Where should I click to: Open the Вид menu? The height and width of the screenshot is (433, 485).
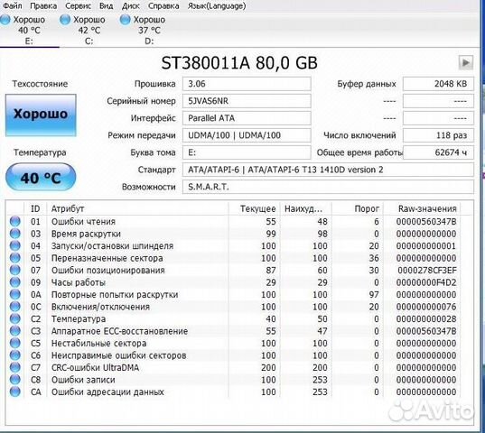[106, 5]
